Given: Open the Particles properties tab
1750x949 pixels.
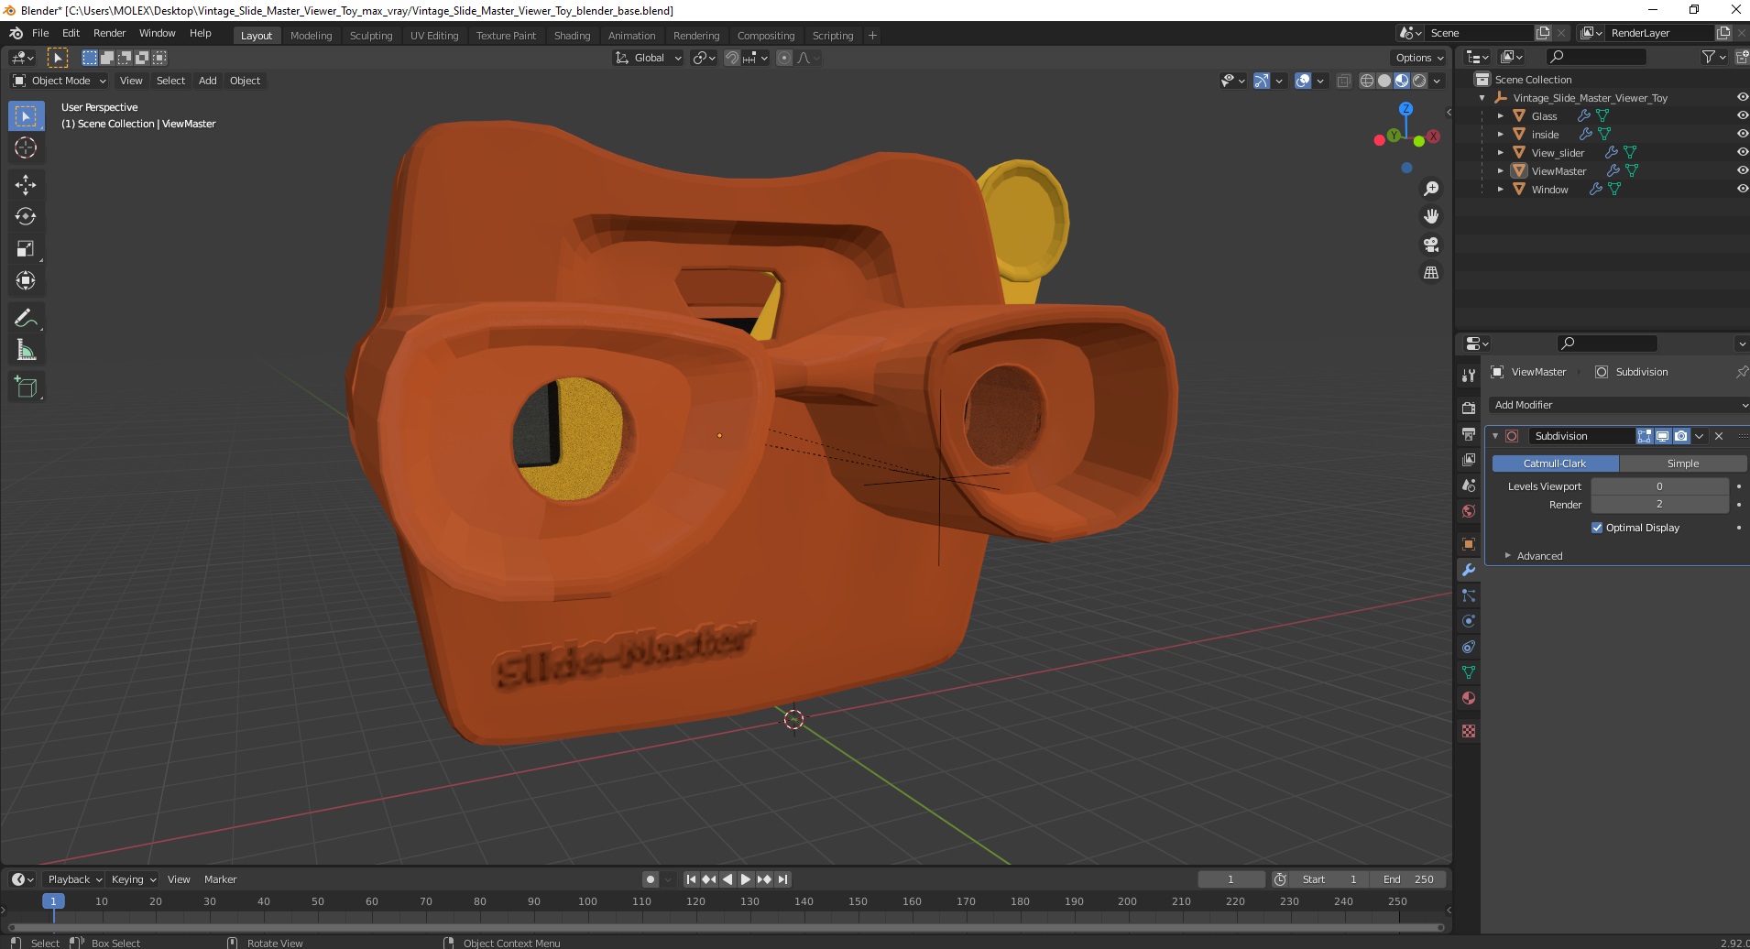Looking at the screenshot, I should pyautogui.click(x=1469, y=595).
